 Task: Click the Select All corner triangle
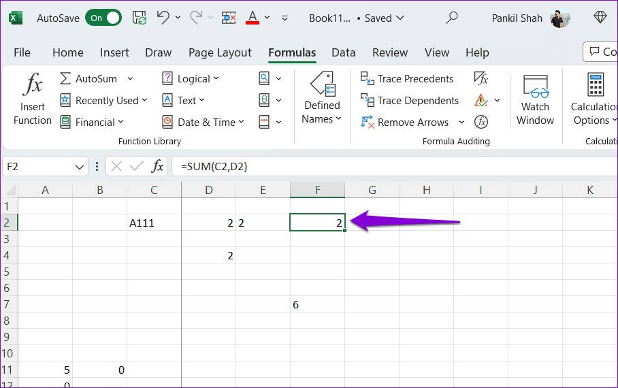point(9,191)
